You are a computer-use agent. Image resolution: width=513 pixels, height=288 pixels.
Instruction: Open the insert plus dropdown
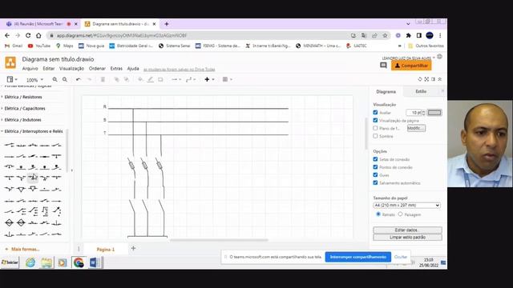pyautogui.click(x=209, y=79)
